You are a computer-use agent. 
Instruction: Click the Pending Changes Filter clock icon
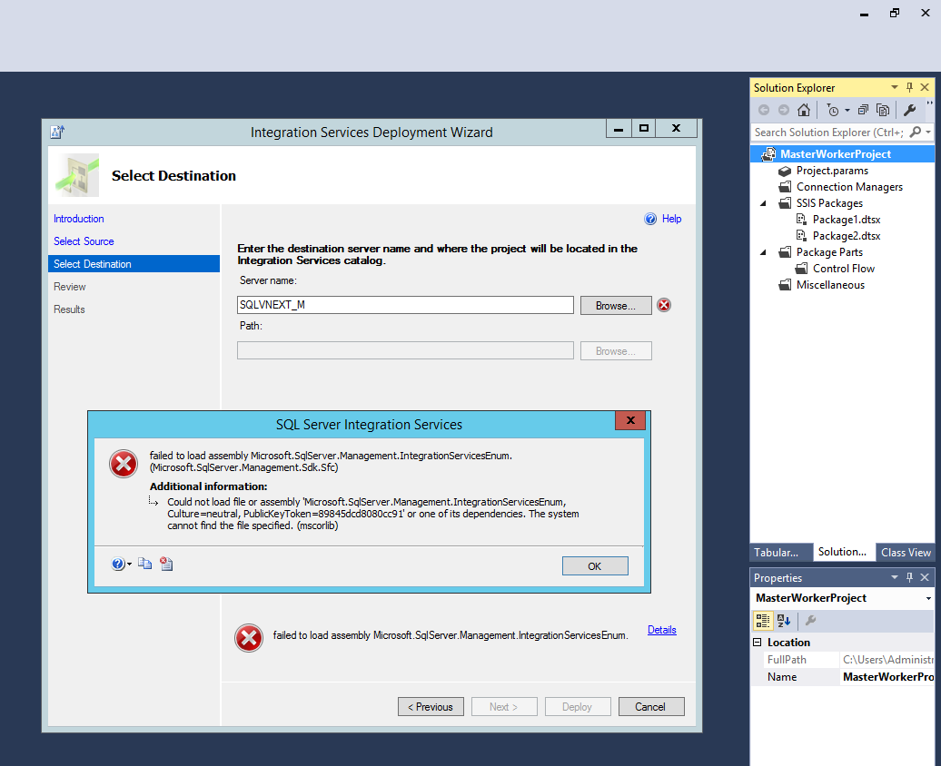[833, 110]
